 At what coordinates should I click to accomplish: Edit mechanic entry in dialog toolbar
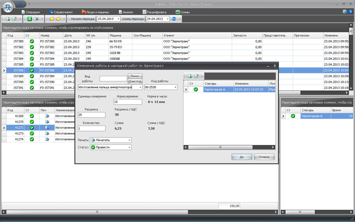[x=196, y=76]
